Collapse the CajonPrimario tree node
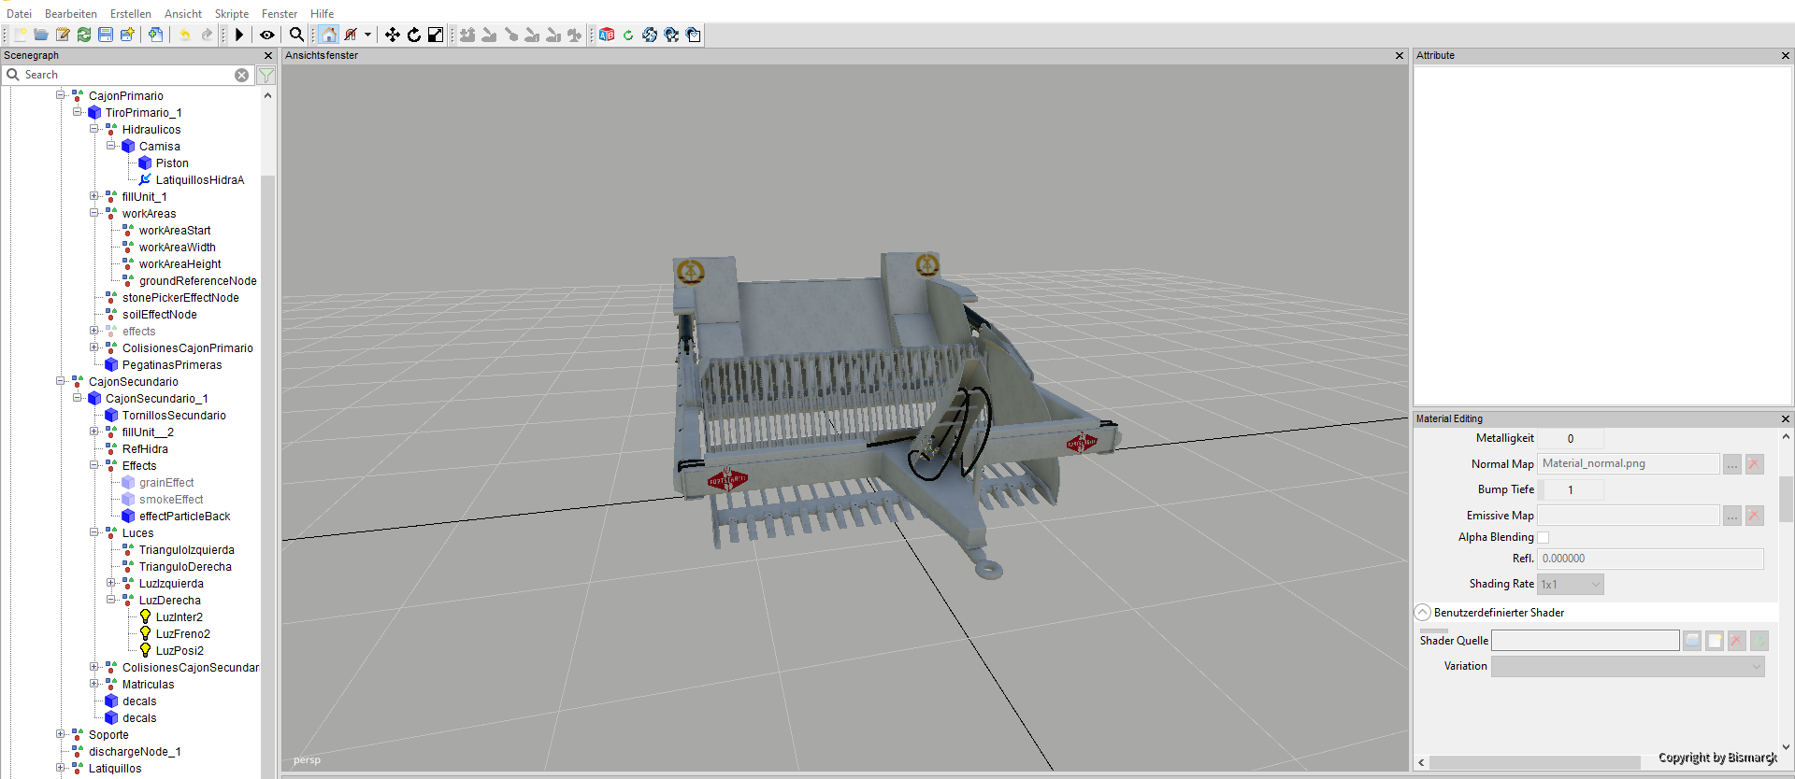Viewport: 1795px width, 779px height. [x=61, y=95]
